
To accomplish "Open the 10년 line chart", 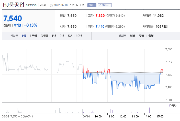I will pyautogui.click(x=79, y=36).
